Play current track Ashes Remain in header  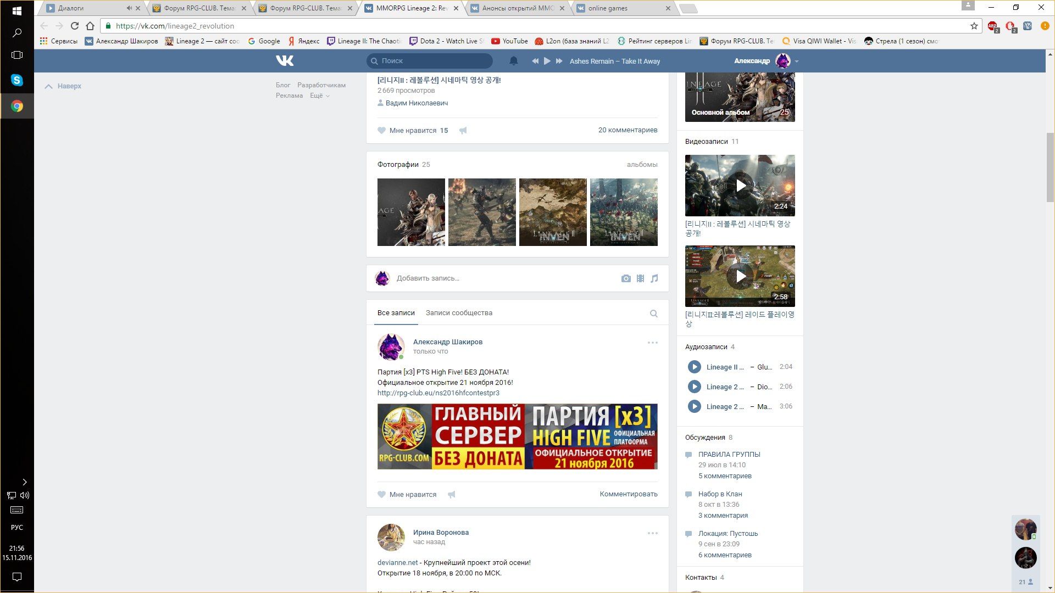pyautogui.click(x=547, y=61)
